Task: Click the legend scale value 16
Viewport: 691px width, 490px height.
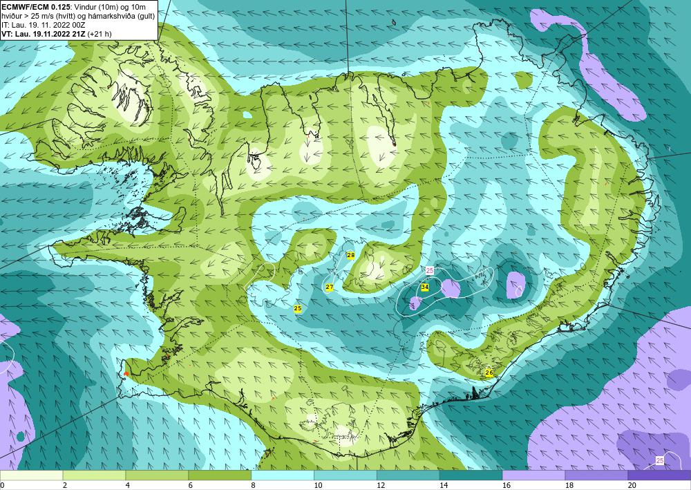Action: click(x=507, y=485)
